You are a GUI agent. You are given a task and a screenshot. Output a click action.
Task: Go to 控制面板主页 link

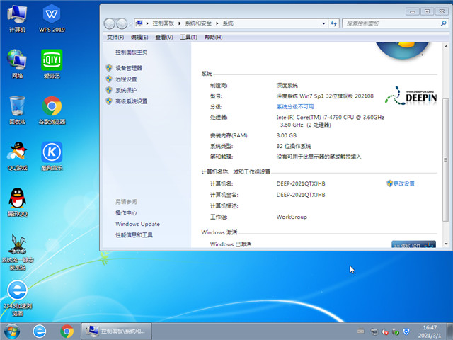click(x=132, y=52)
